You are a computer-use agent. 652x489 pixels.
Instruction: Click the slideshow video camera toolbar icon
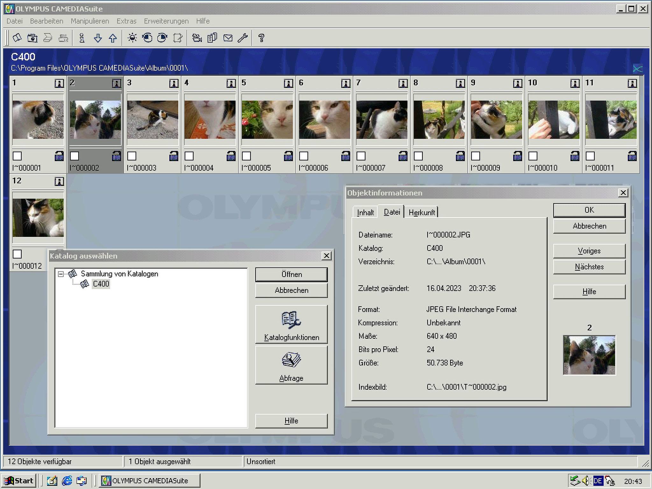click(x=197, y=38)
